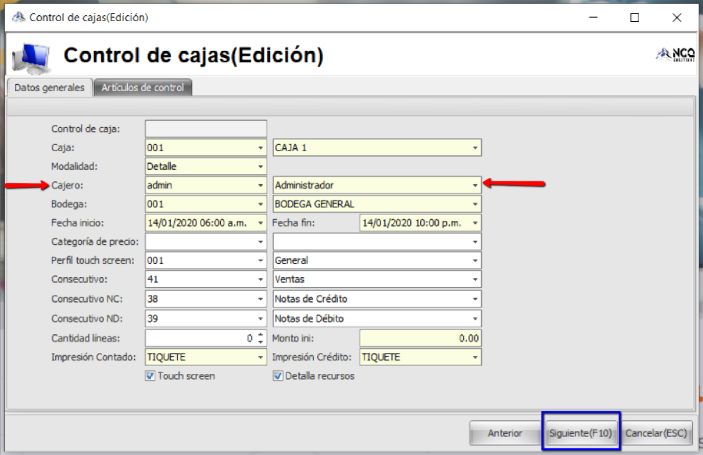Open the Fecha inicio date dropdown
The height and width of the screenshot is (455, 703).
261,223
